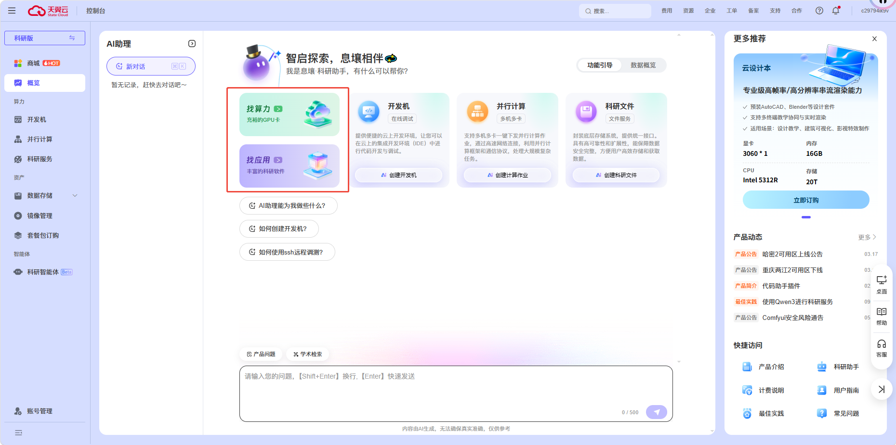
Task: Expand the 数据存储 sidebar section
Action: click(x=75, y=195)
